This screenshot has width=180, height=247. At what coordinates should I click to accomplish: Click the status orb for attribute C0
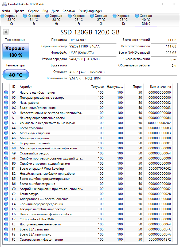(x=6, y=189)
